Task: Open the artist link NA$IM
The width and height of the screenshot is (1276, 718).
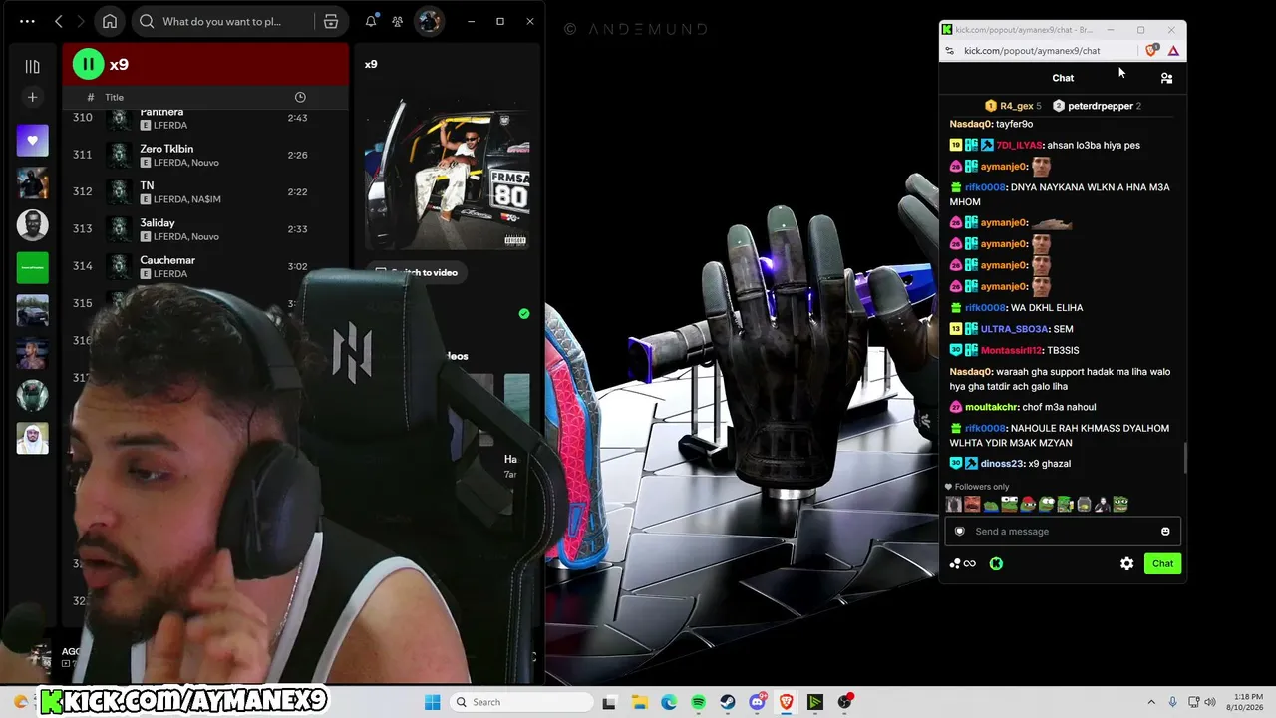Action: click(x=206, y=199)
